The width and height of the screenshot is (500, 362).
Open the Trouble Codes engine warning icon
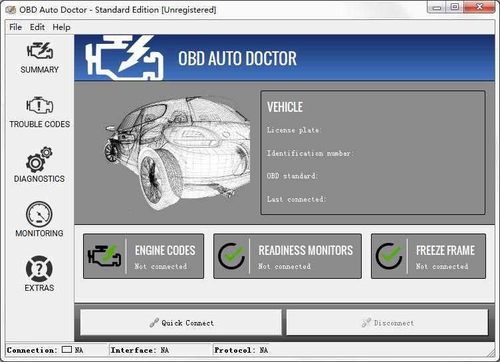tap(39, 105)
